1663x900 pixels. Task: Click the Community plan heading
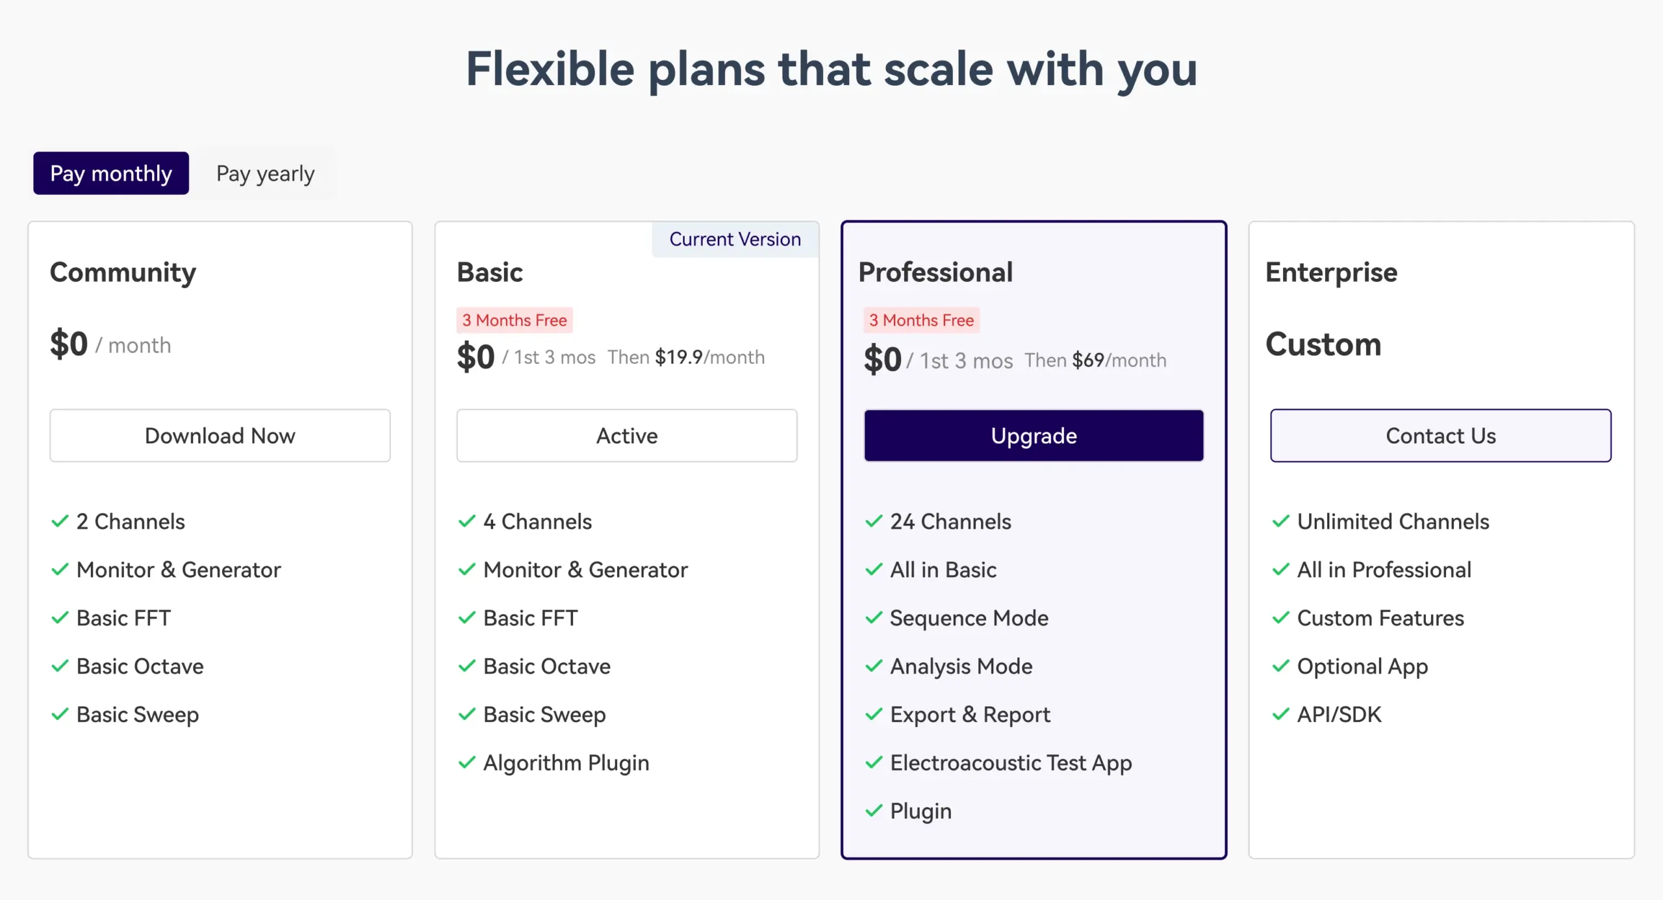[x=123, y=272]
